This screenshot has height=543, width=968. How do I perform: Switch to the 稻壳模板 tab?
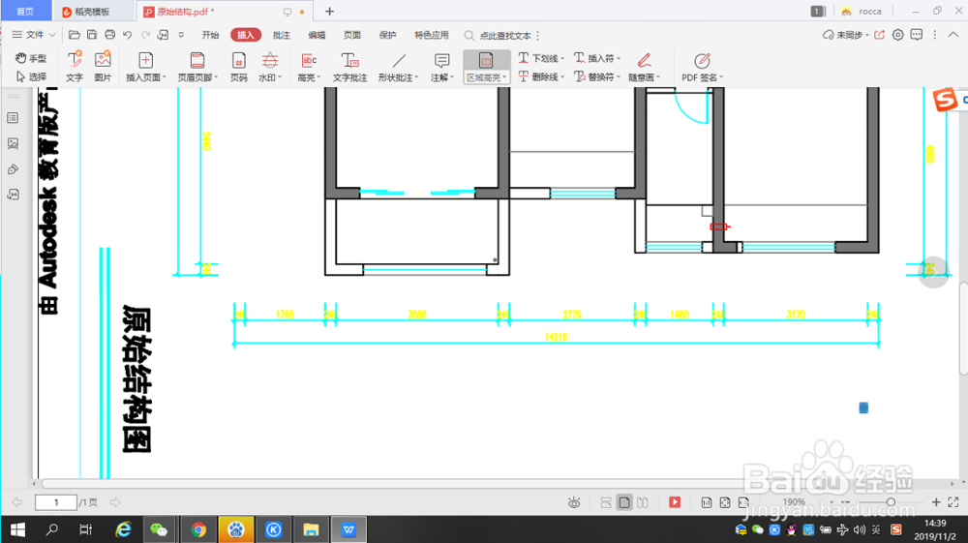pos(93,12)
